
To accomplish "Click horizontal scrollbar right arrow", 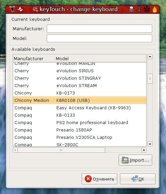I will pyautogui.click(x=144, y=150).
